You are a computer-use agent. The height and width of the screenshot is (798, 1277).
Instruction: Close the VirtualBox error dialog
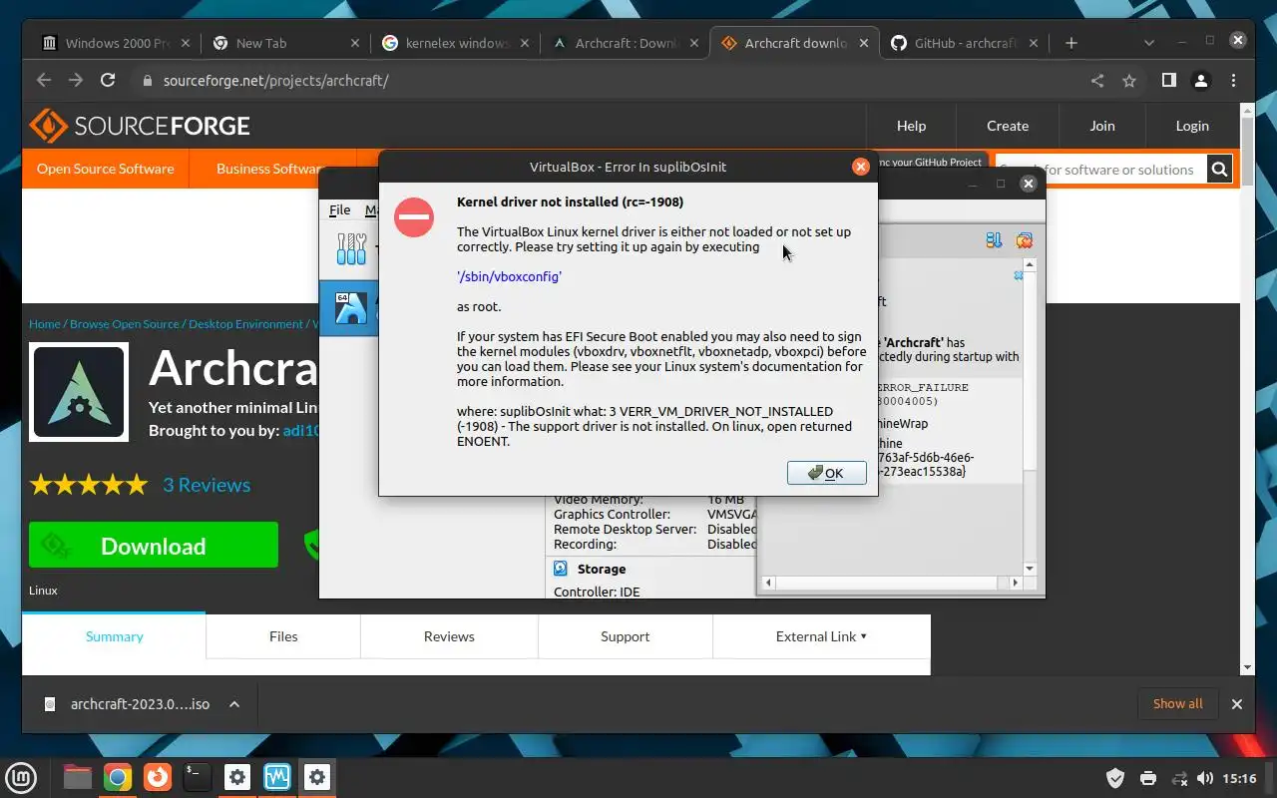(860, 167)
